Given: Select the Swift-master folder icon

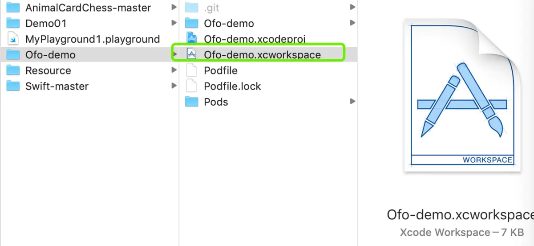Looking at the screenshot, I should pyautogui.click(x=13, y=86).
